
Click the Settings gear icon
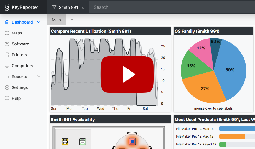pos(7,87)
